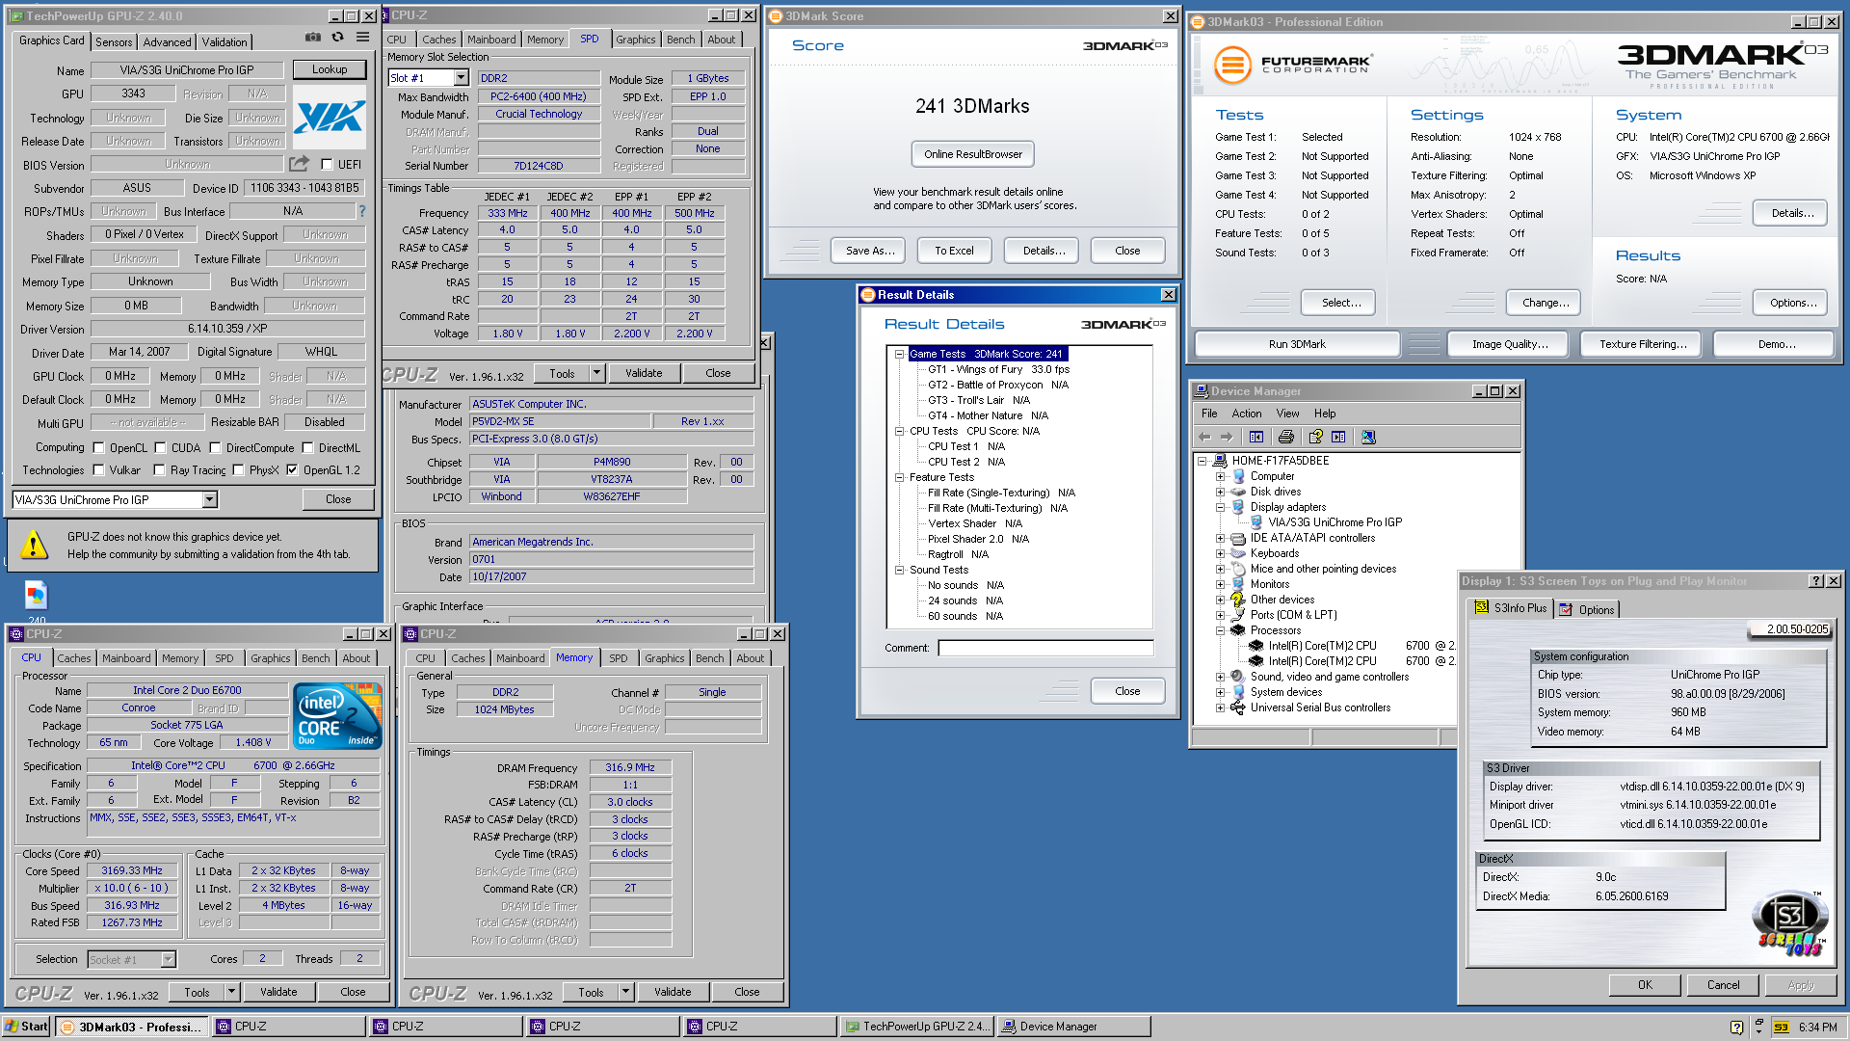Viewport: 1850px width, 1041px height.
Task: Toggle the DirectCompute checkbox
Action: tap(215, 448)
